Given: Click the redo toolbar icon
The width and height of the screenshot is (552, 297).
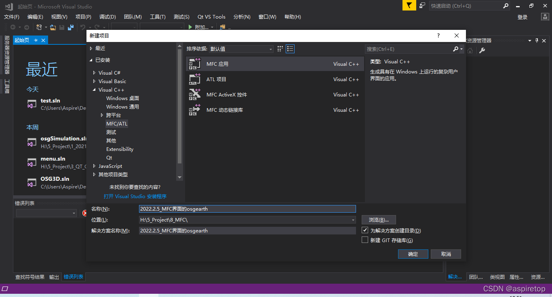Looking at the screenshot, I should 98,27.
